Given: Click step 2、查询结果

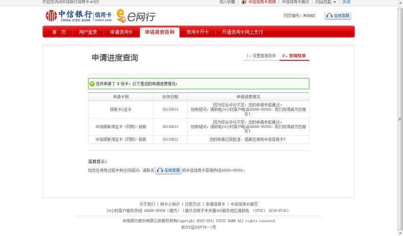Looking at the screenshot, I should [x=294, y=56].
